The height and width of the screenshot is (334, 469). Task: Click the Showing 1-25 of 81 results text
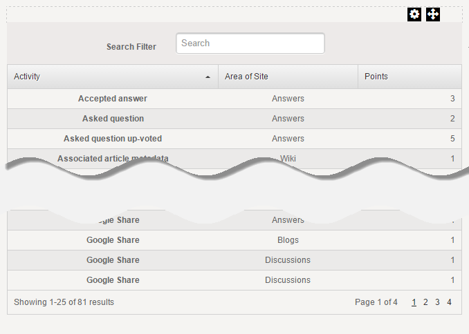tap(64, 302)
